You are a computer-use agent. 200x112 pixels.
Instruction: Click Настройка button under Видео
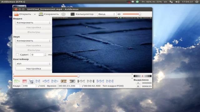coord(33,27)
